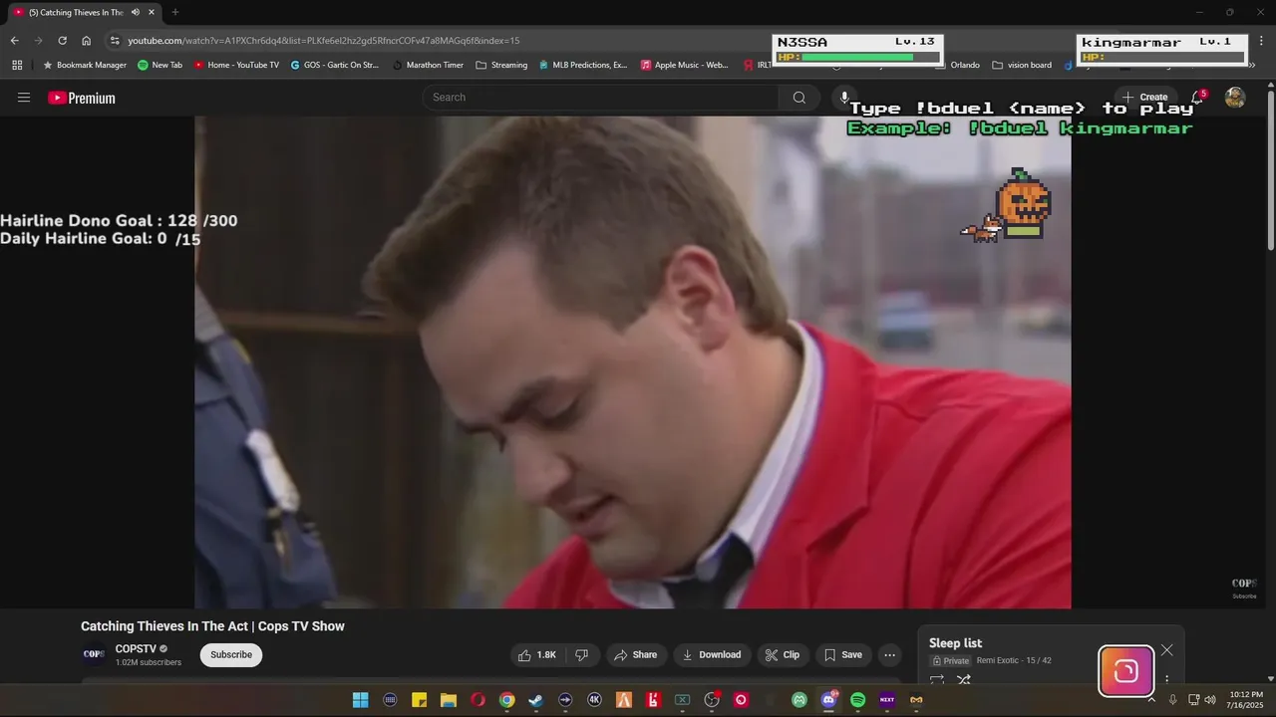Image resolution: width=1276 pixels, height=717 pixels.
Task: Open Opera from the taskbar
Action: click(478, 700)
